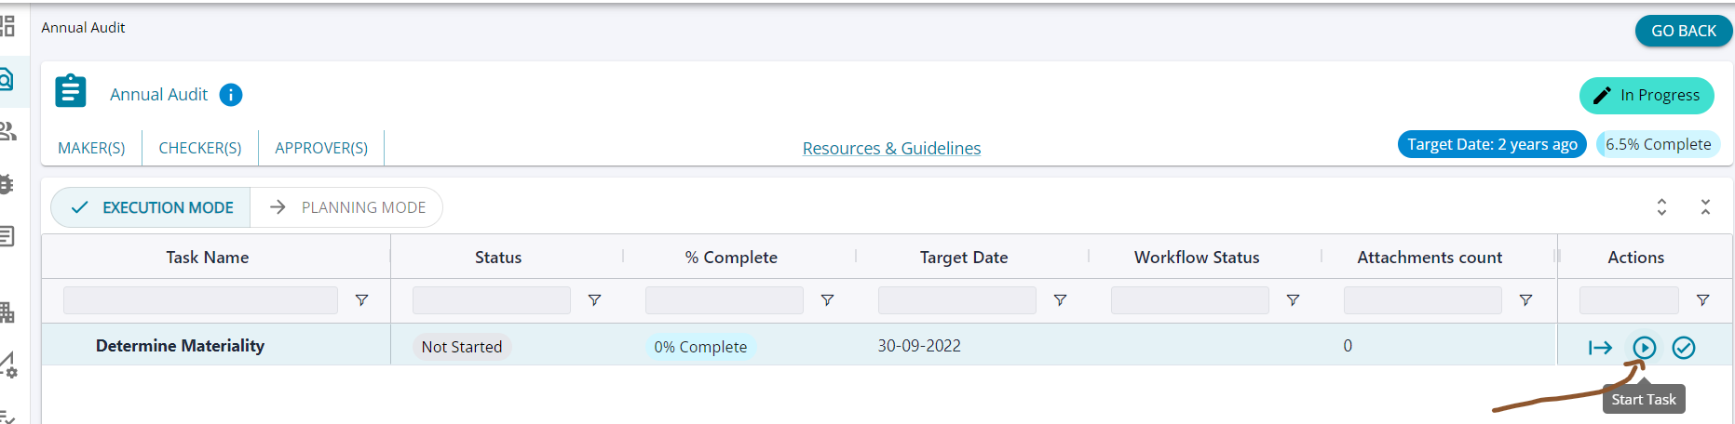Image resolution: width=1735 pixels, height=424 pixels.
Task: Open Task Name column filter icon
Action: [361, 300]
